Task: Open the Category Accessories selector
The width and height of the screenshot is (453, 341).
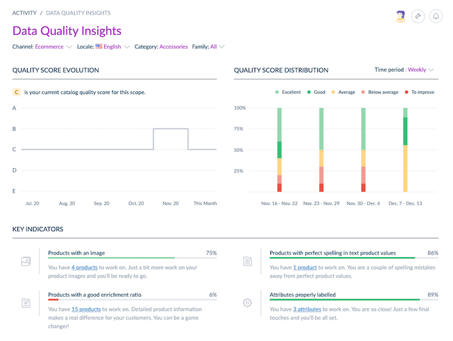Action: click(x=173, y=47)
